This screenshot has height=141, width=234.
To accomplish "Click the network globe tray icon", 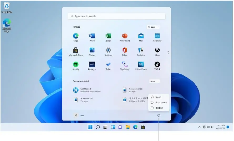I will point(204,127).
